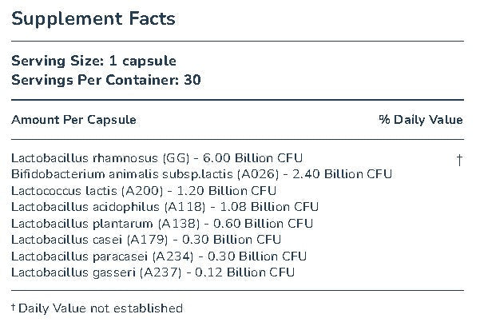Click the Daily Value not established footnote
This screenshot has height=322, width=480.
click(x=101, y=308)
